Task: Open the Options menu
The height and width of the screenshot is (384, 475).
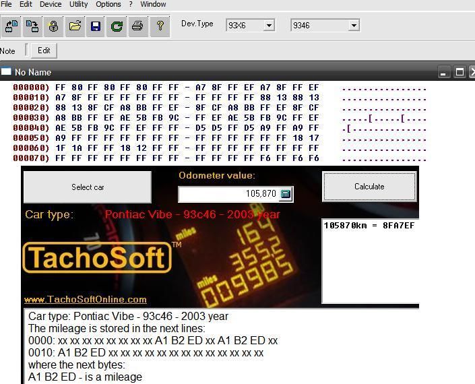Action: [x=108, y=4]
